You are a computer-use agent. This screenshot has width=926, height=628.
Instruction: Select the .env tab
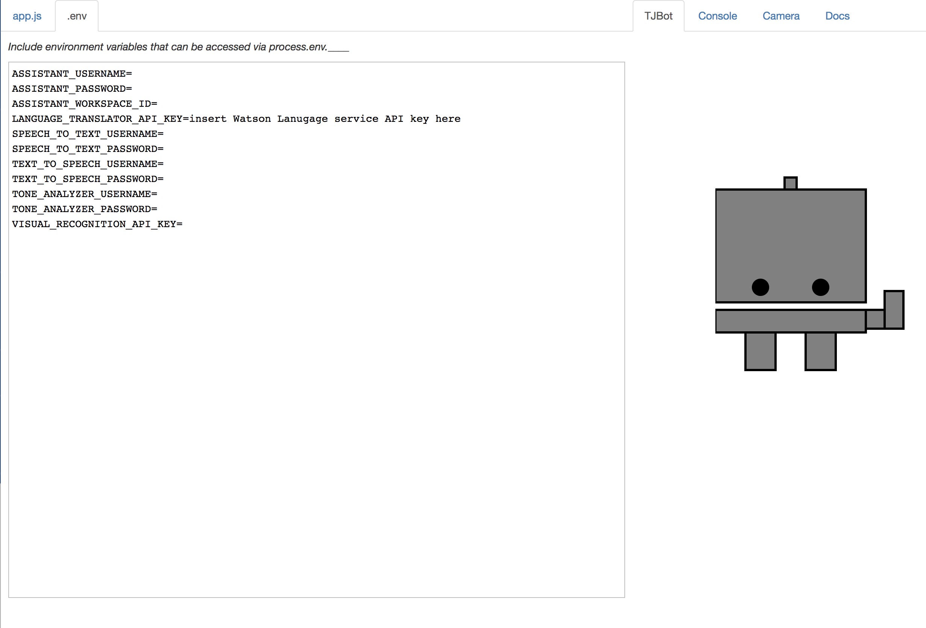(76, 16)
